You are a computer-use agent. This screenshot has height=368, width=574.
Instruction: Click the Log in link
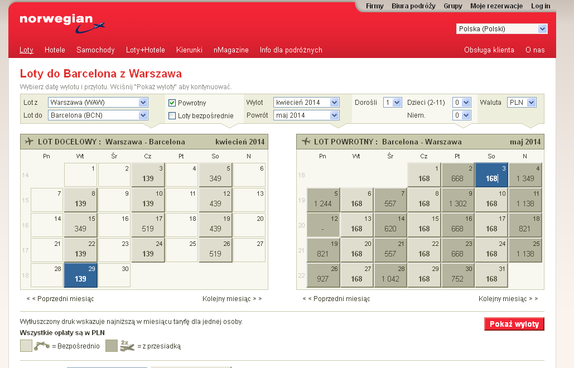coord(541,6)
